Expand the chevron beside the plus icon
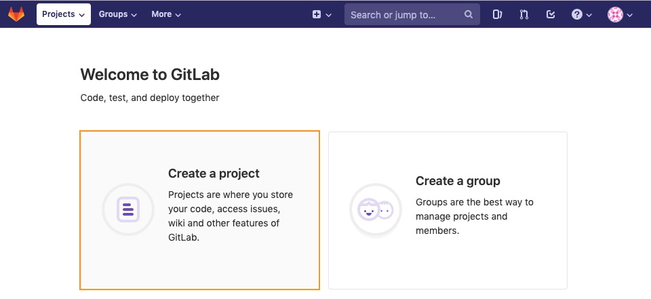 pos(328,15)
